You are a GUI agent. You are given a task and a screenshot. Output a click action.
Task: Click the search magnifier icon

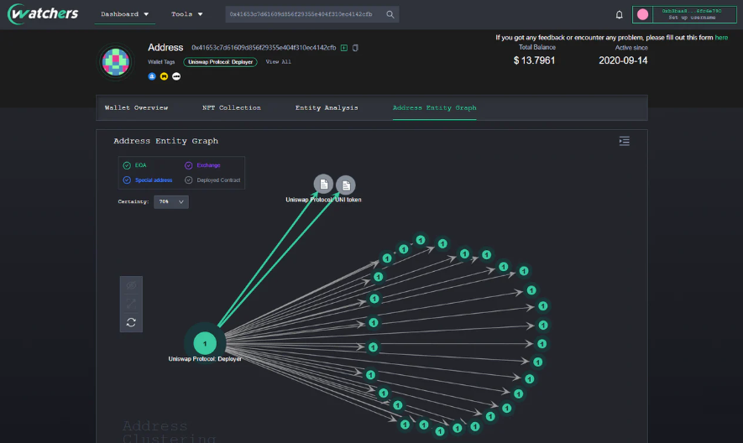[390, 15]
